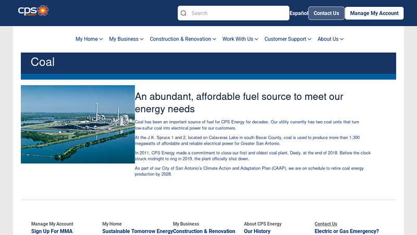Open the Contact Us button
Image resolution: width=417 pixels, height=235 pixels.
tap(326, 13)
